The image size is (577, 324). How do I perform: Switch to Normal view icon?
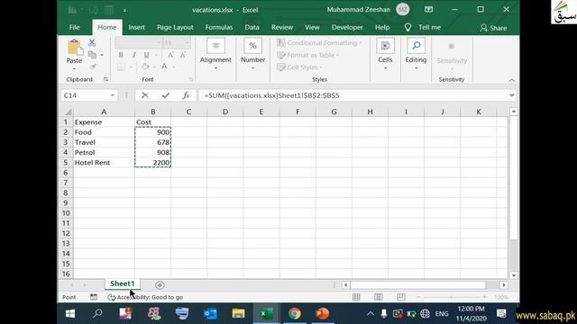point(356,297)
